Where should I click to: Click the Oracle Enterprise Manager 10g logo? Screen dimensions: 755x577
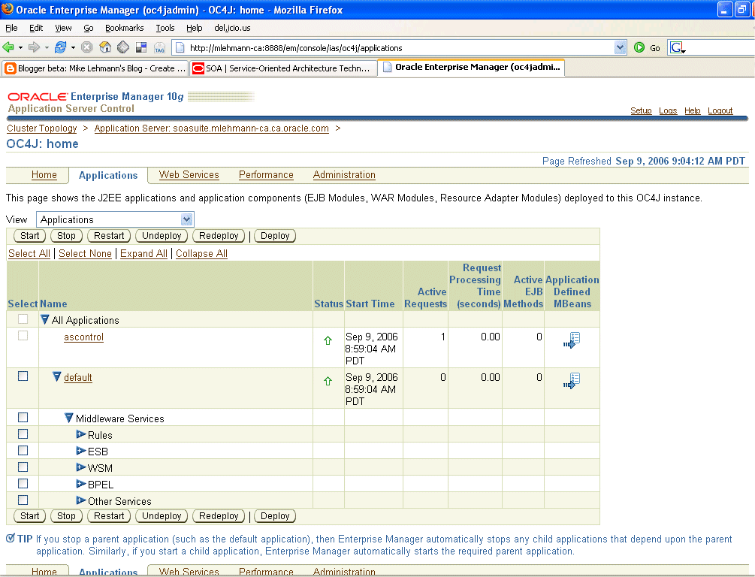tap(96, 96)
